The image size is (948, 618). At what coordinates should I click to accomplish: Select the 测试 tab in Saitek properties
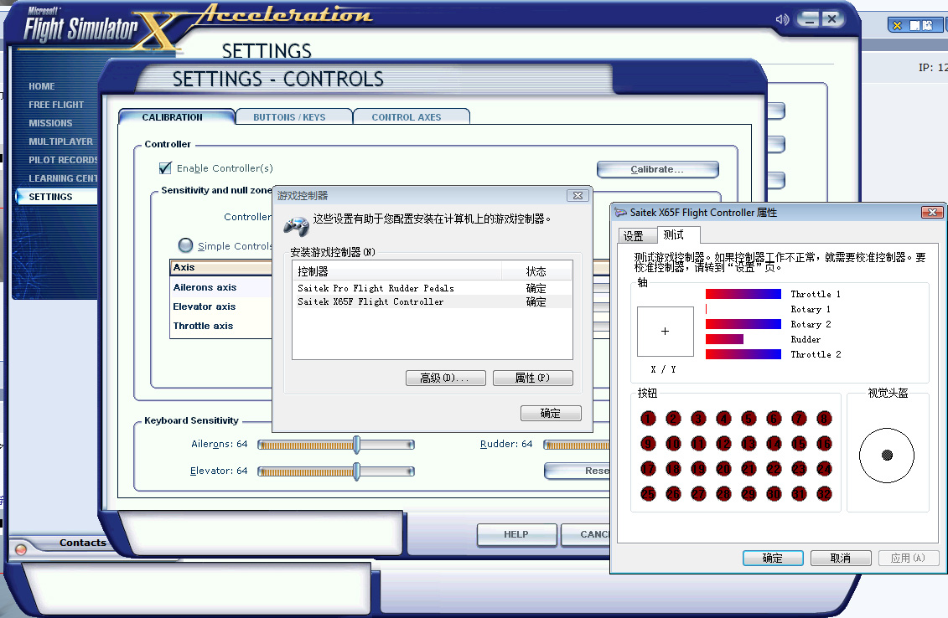point(677,235)
